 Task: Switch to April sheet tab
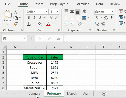87,94
